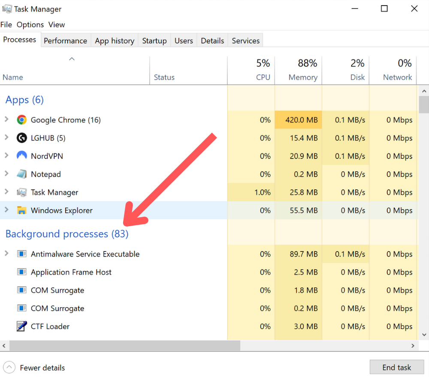Click the Notepad app icon
Image resolution: width=429 pixels, height=377 pixels.
click(x=21, y=174)
